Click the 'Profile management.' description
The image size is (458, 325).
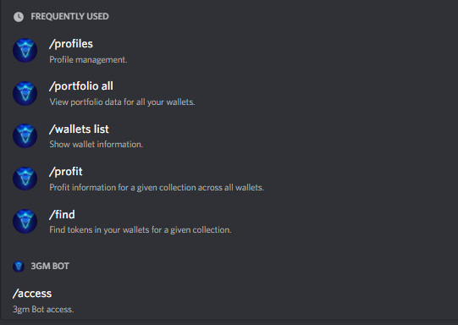pos(88,59)
